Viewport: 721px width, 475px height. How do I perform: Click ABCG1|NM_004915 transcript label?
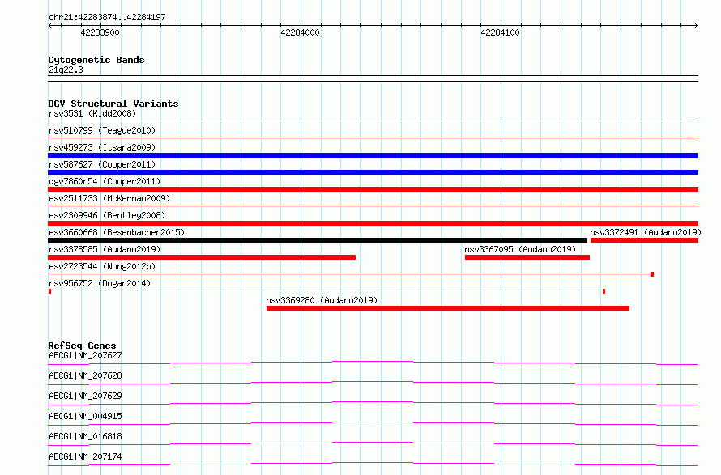85,416
